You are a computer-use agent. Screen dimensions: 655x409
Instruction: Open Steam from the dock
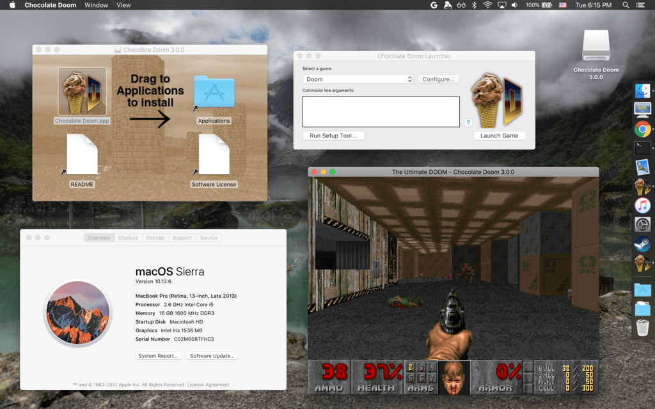tap(642, 243)
